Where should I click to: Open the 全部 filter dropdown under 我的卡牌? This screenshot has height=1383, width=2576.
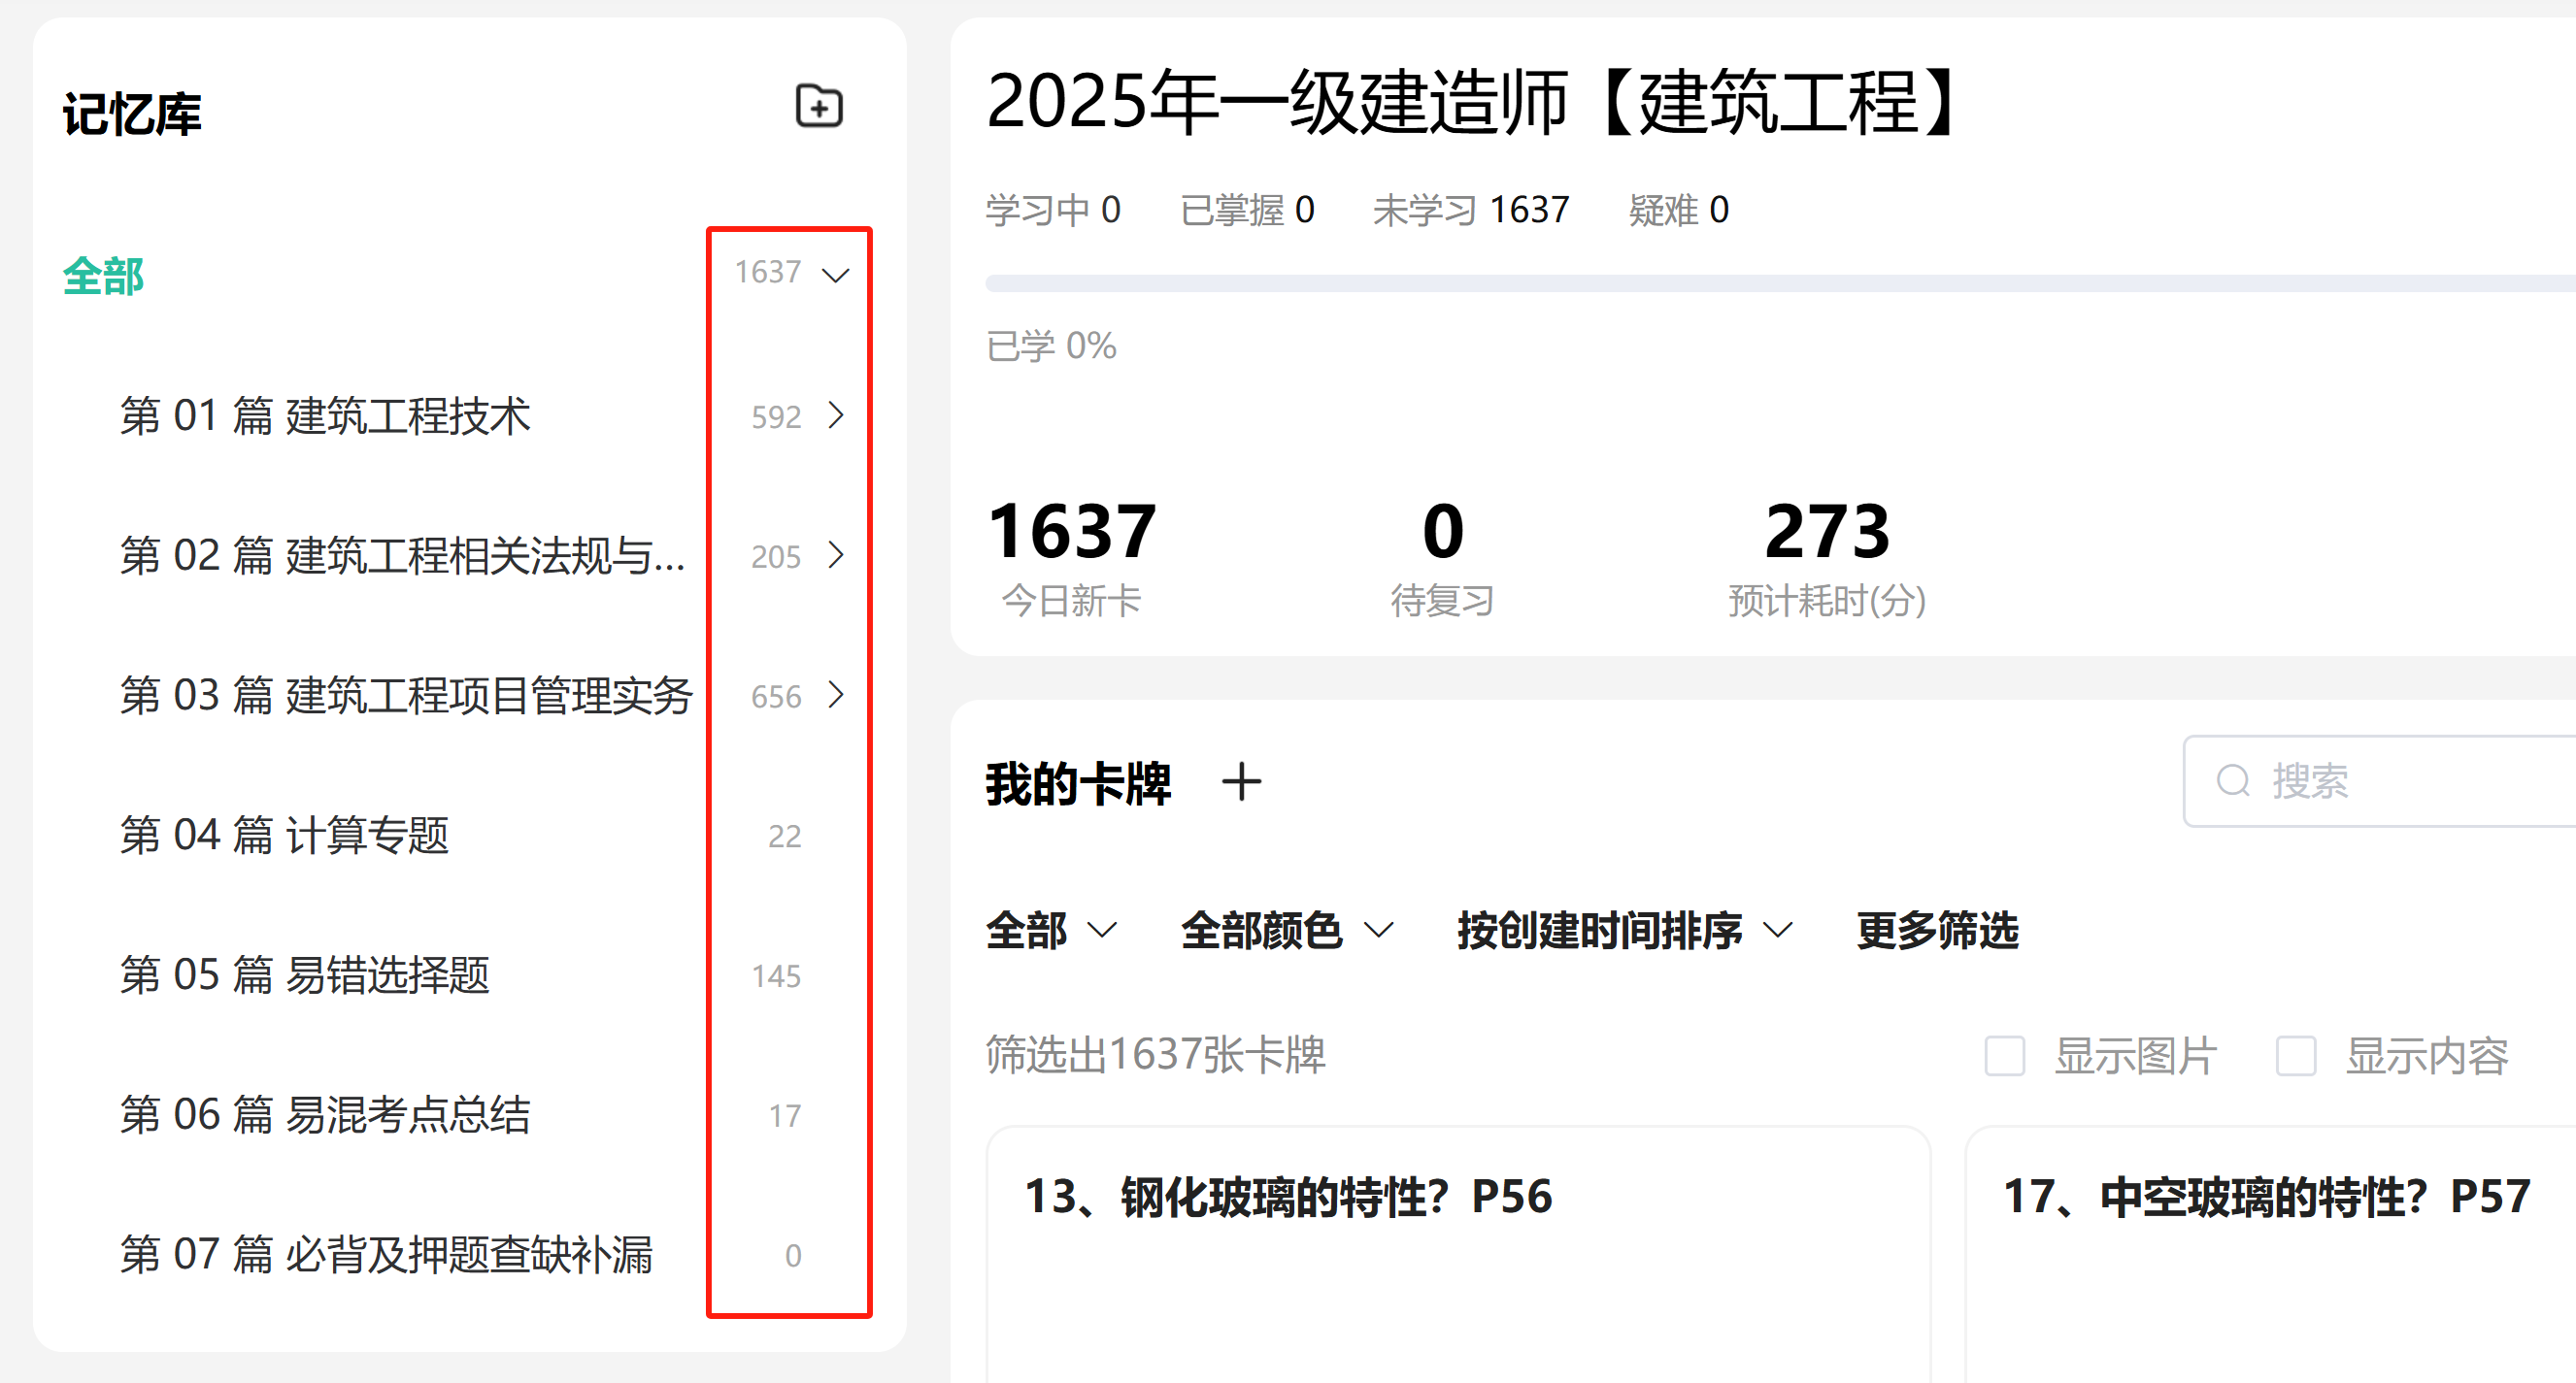1051,931
